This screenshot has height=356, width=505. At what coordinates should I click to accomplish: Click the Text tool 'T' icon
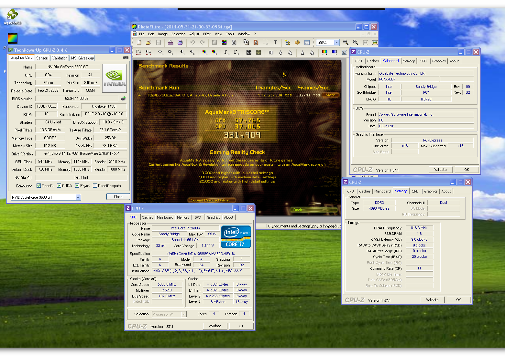275,42
